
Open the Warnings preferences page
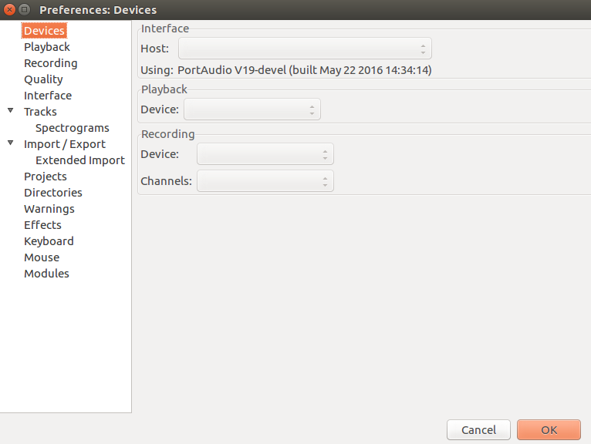tap(49, 209)
